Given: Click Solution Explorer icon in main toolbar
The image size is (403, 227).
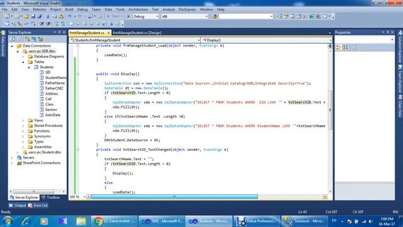Looking at the screenshot, I should coord(279,16).
